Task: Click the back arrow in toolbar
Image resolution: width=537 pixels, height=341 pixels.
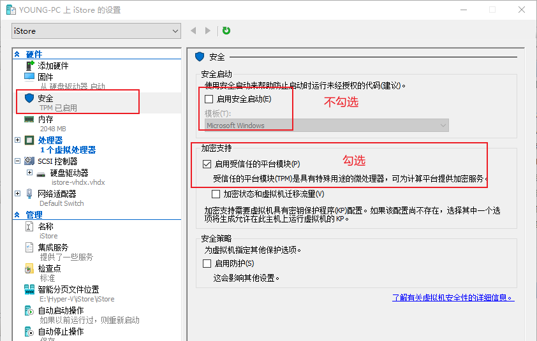Action: click(x=193, y=31)
